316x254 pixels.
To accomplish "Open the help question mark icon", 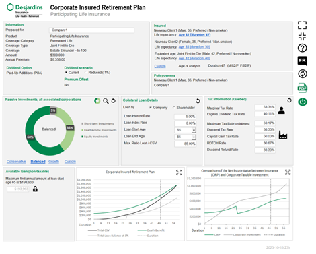I will tap(303, 48).
